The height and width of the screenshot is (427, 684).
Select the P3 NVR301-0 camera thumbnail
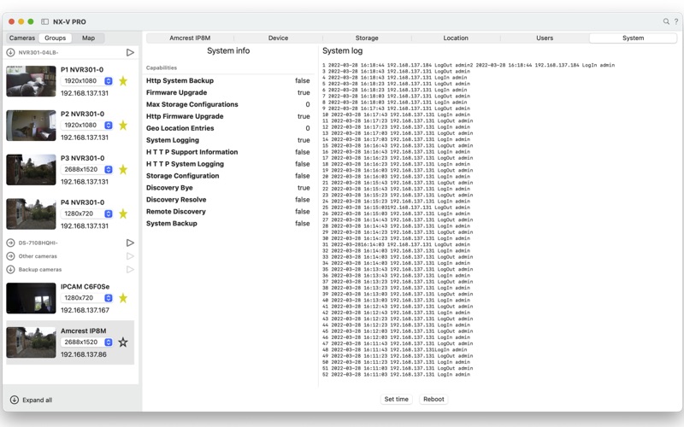(x=31, y=169)
